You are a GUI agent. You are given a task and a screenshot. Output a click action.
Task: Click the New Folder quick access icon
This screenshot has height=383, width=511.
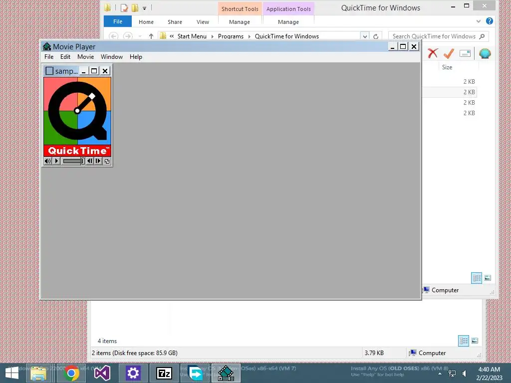[x=135, y=8]
